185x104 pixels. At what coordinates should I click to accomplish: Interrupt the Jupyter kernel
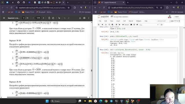(x=131, y=25)
